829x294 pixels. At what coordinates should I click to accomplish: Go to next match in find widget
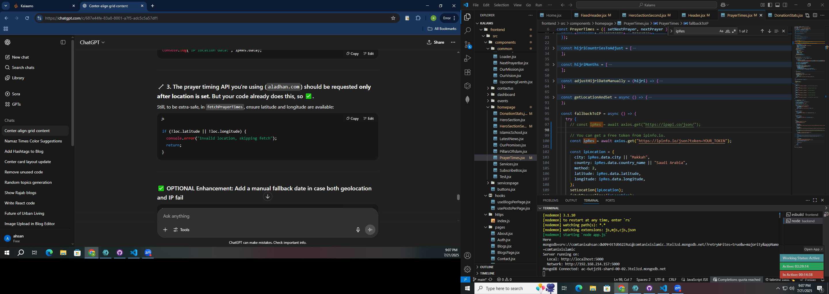[x=769, y=31]
